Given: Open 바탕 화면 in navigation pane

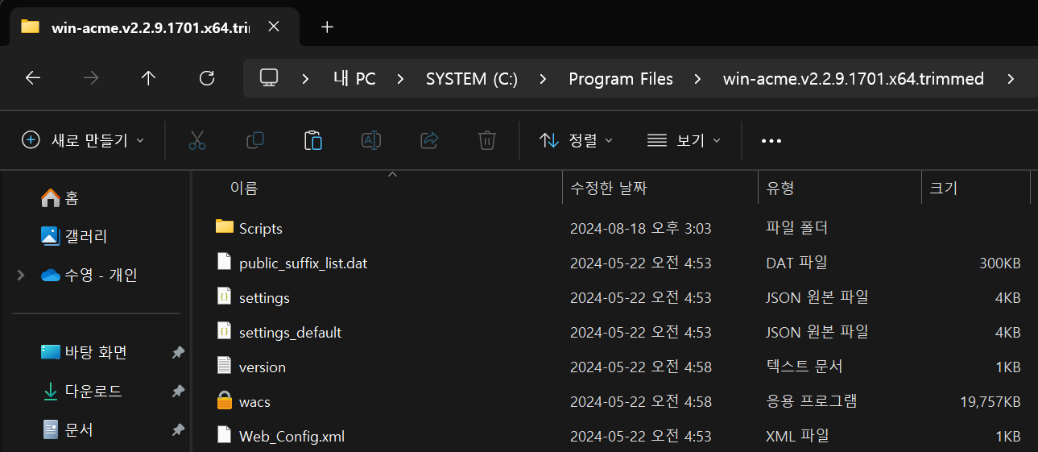Looking at the screenshot, I should point(96,353).
